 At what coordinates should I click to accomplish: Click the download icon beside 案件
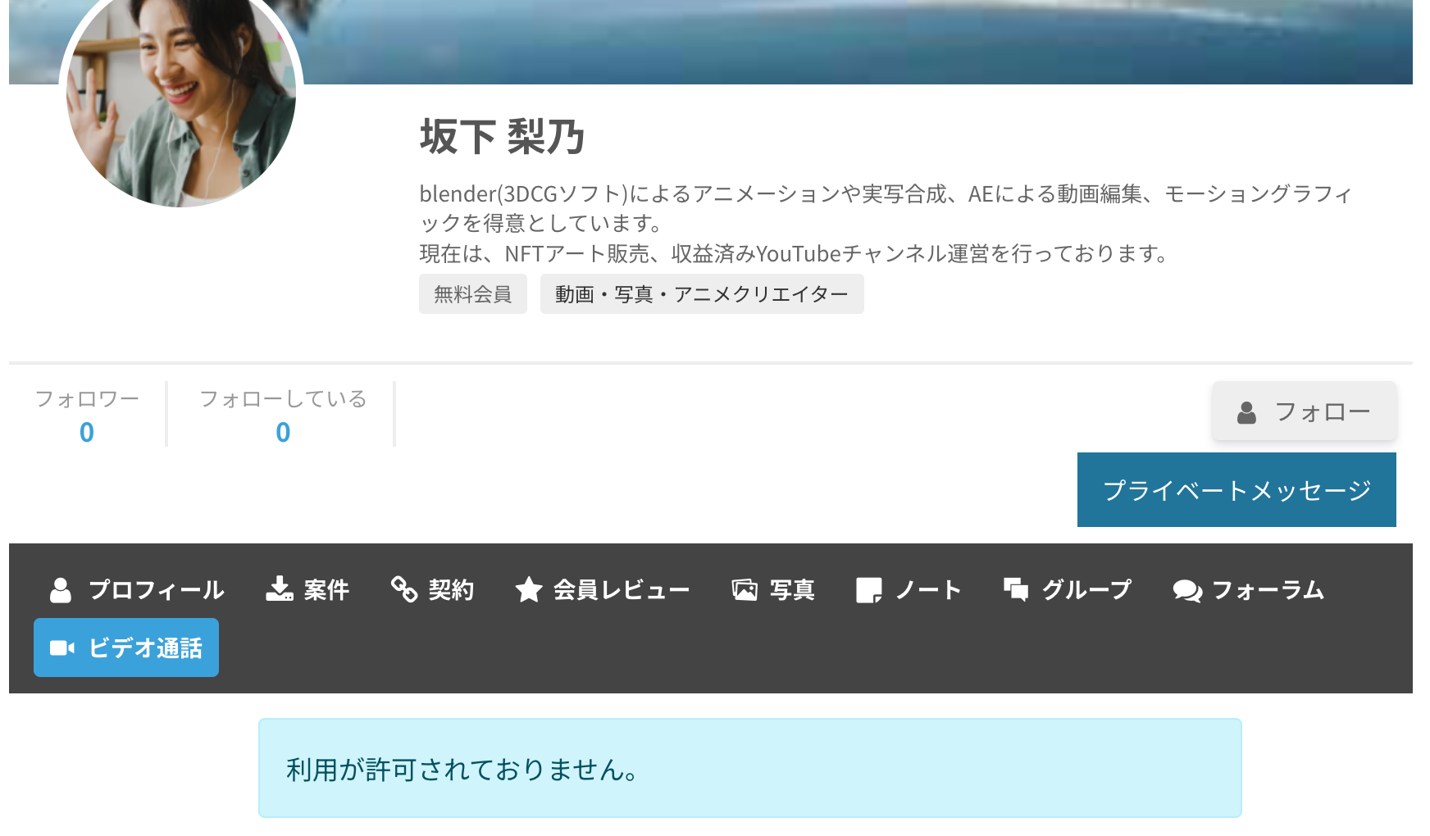coord(280,589)
